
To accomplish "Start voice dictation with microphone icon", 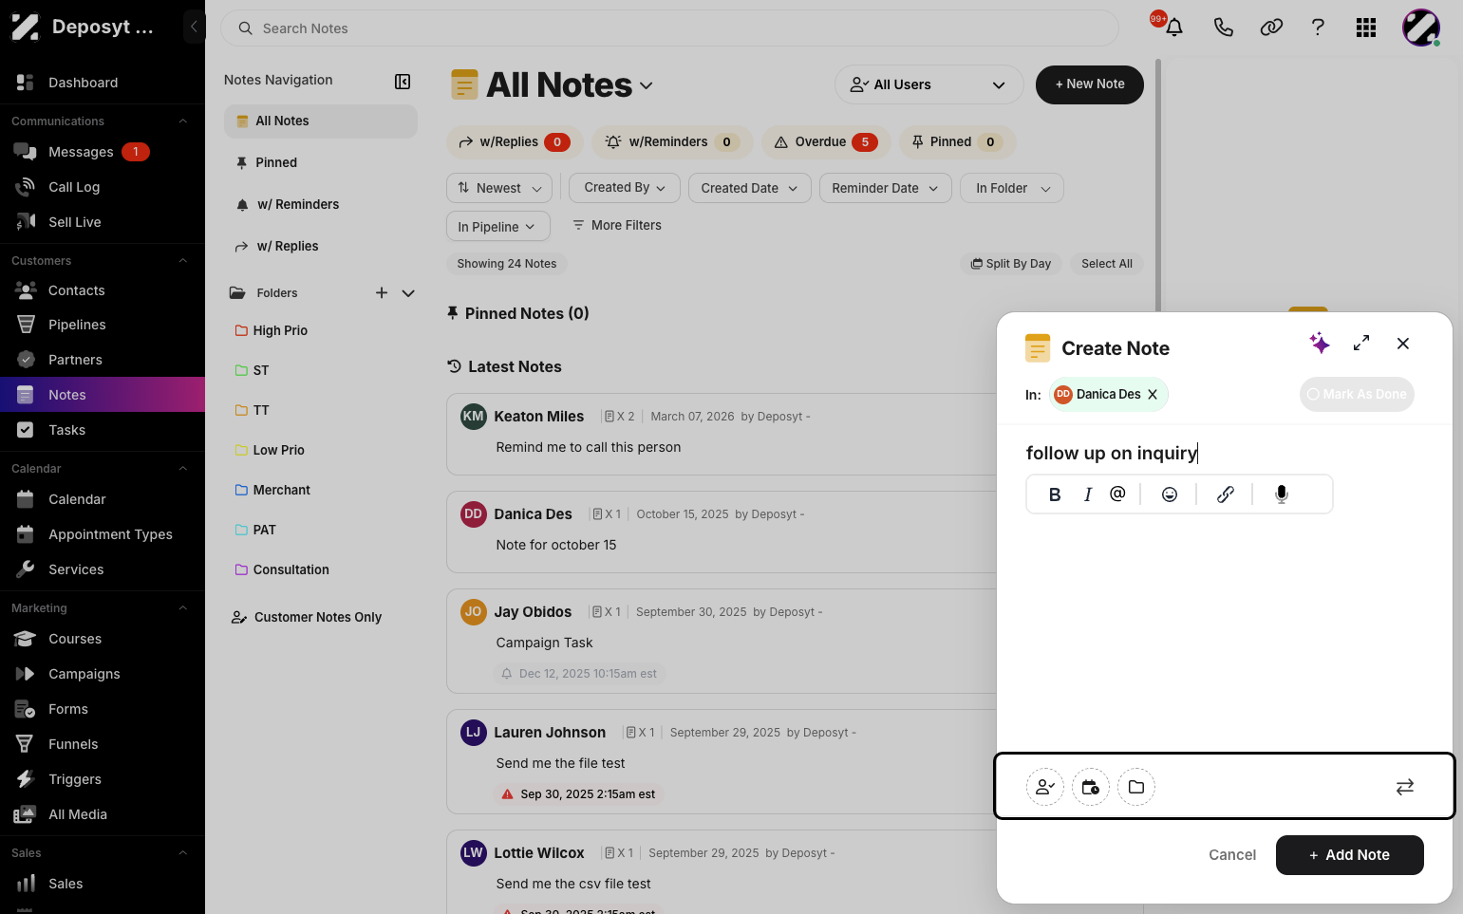I will pyautogui.click(x=1282, y=494).
